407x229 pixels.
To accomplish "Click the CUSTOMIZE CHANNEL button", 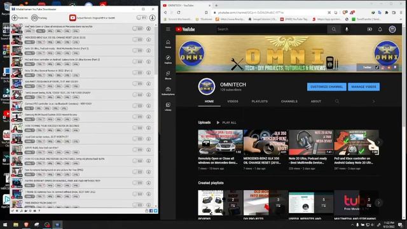I will pyautogui.click(x=326, y=87).
